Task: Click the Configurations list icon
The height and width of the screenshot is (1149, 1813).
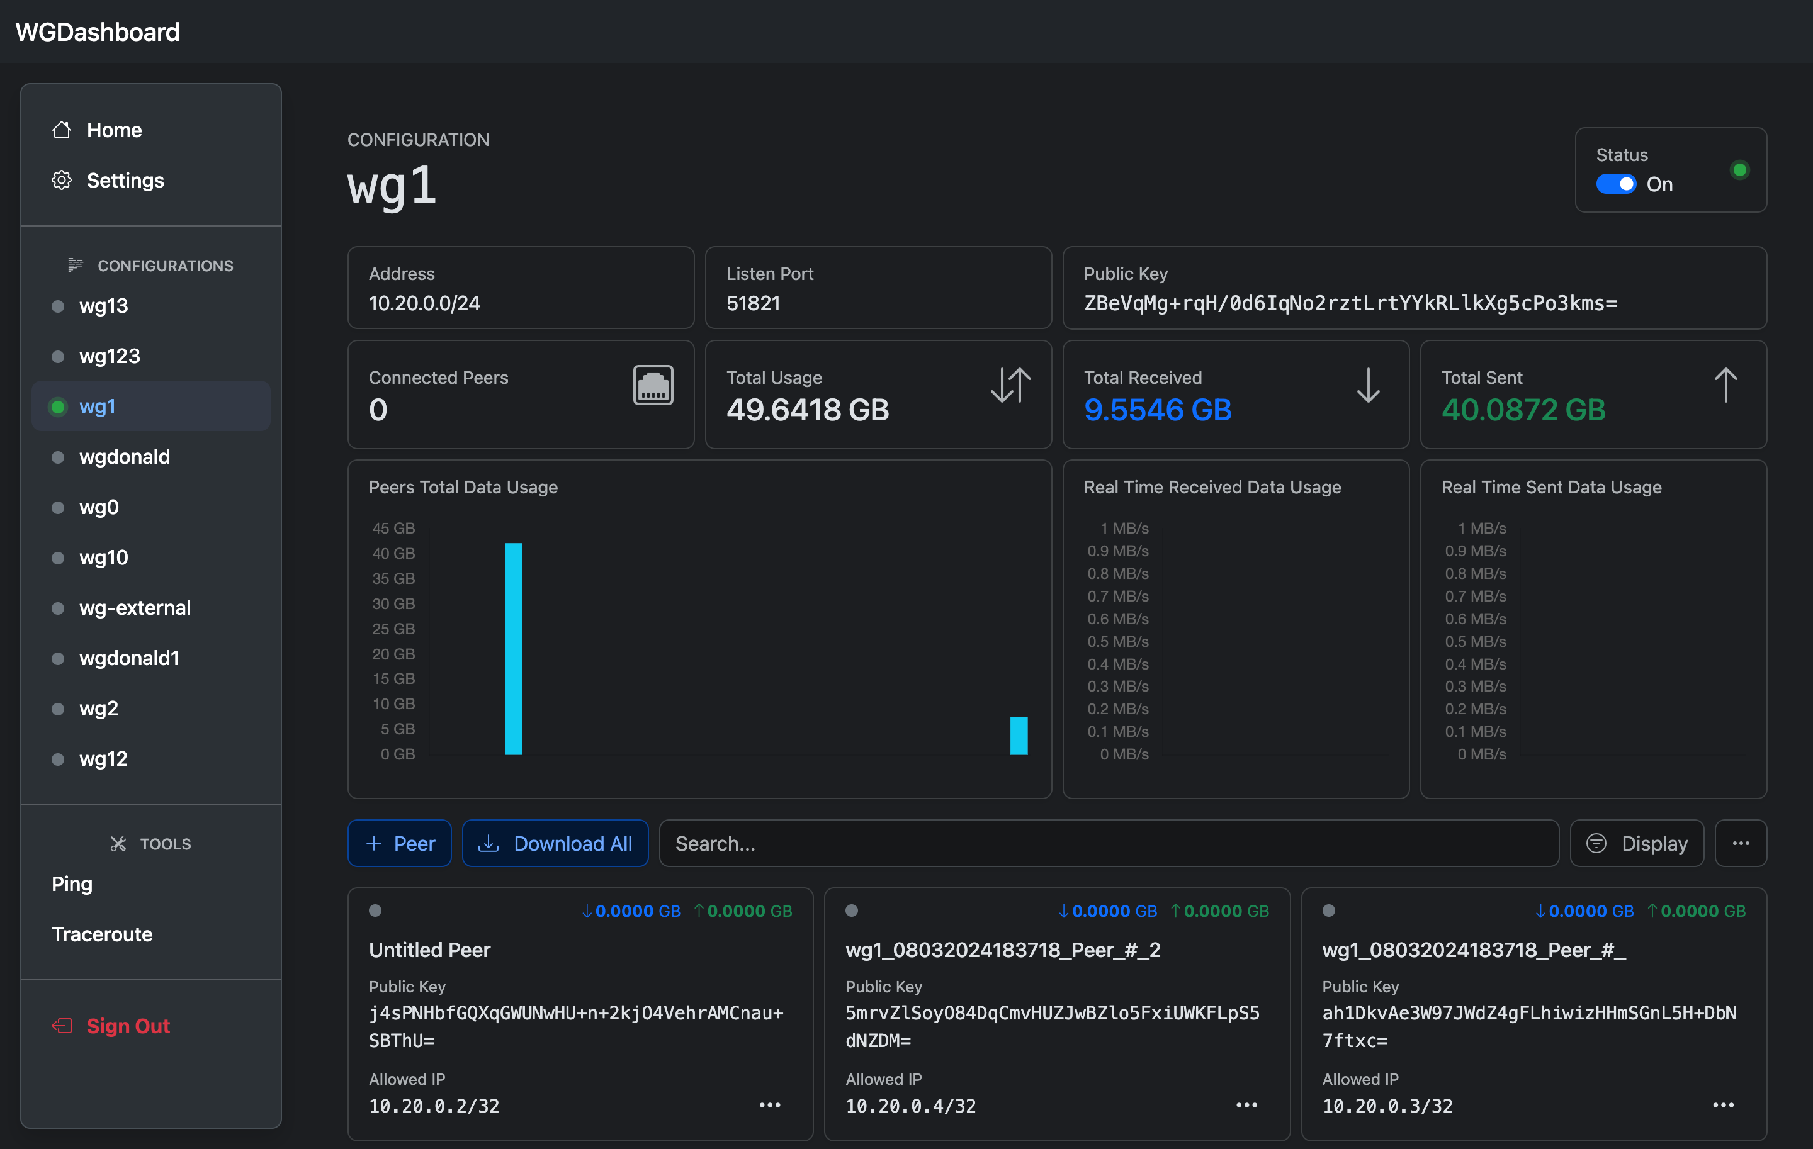Action: click(76, 265)
